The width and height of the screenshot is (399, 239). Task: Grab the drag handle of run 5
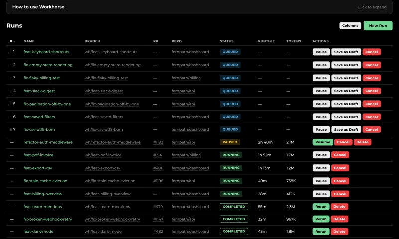pyautogui.click(x=11, y=104)
